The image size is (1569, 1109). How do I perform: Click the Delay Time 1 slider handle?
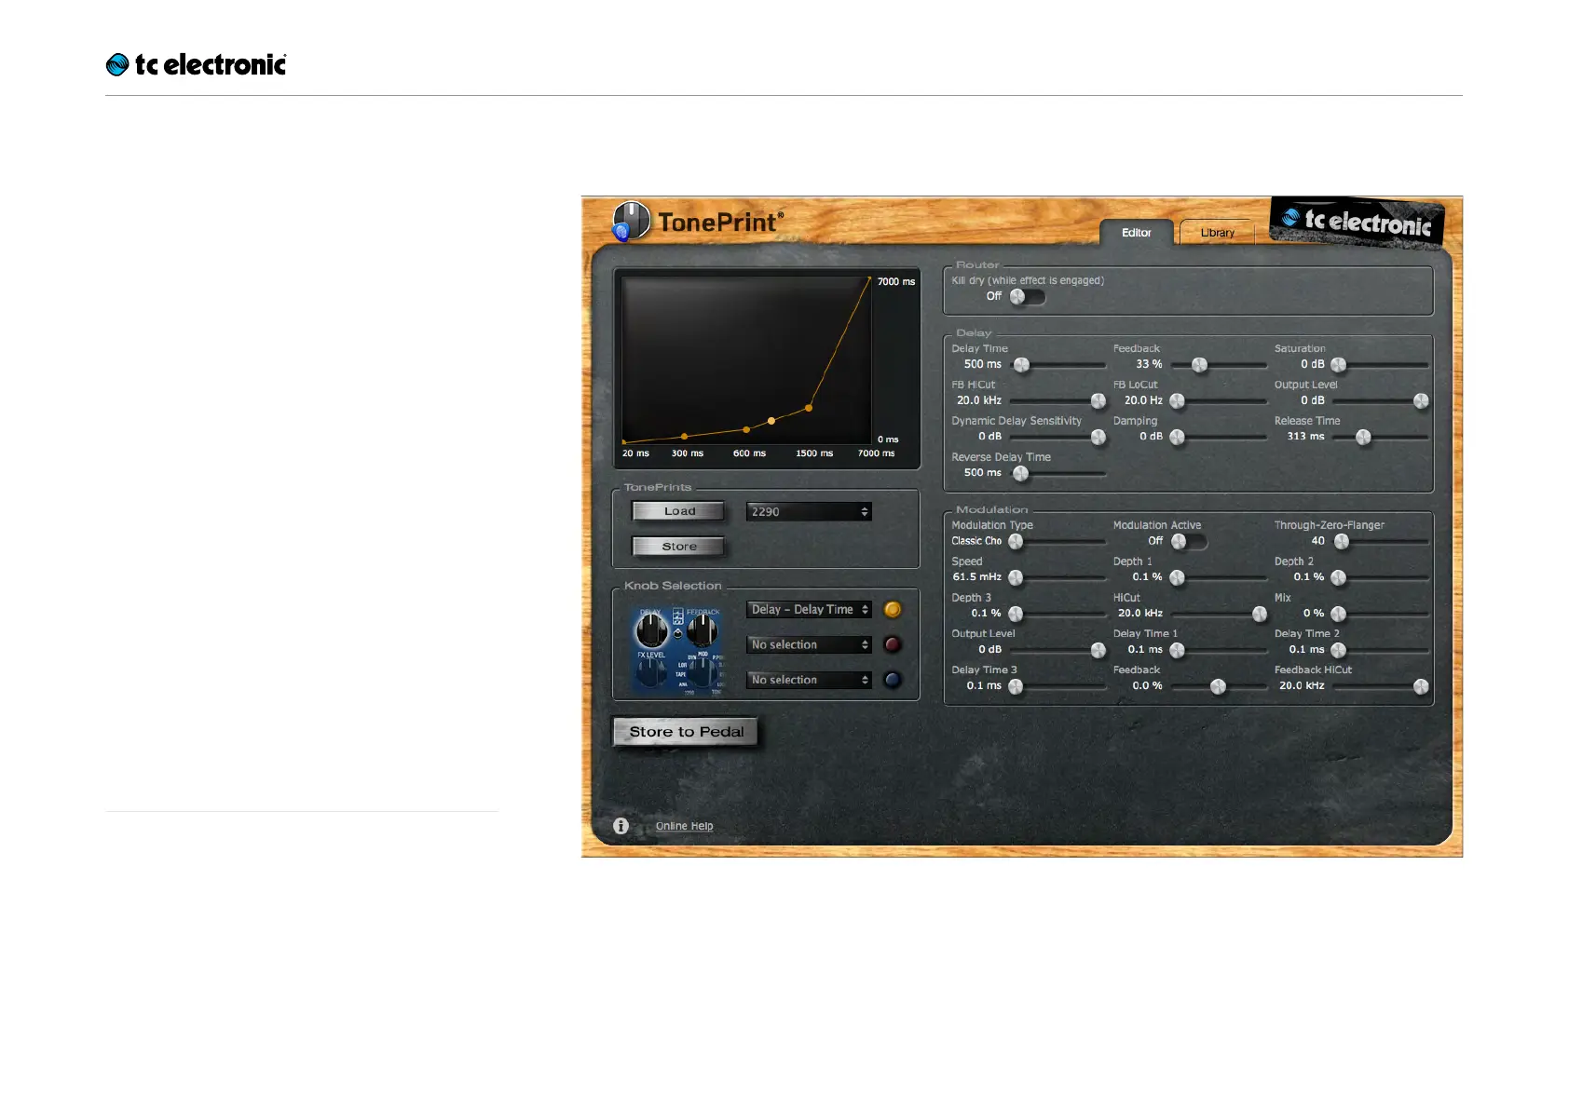click(x=1178, y=651)
